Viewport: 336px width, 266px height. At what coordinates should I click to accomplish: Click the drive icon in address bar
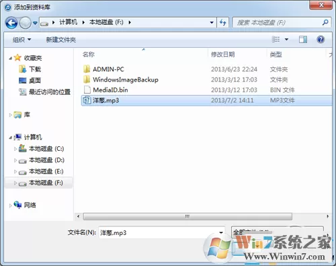click(44, 23)
